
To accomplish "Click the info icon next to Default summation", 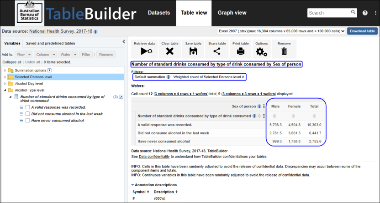I will click(x=168, y=77).
